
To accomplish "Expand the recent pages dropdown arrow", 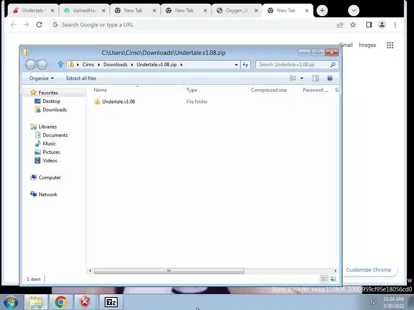I will [x=50, y=65].
